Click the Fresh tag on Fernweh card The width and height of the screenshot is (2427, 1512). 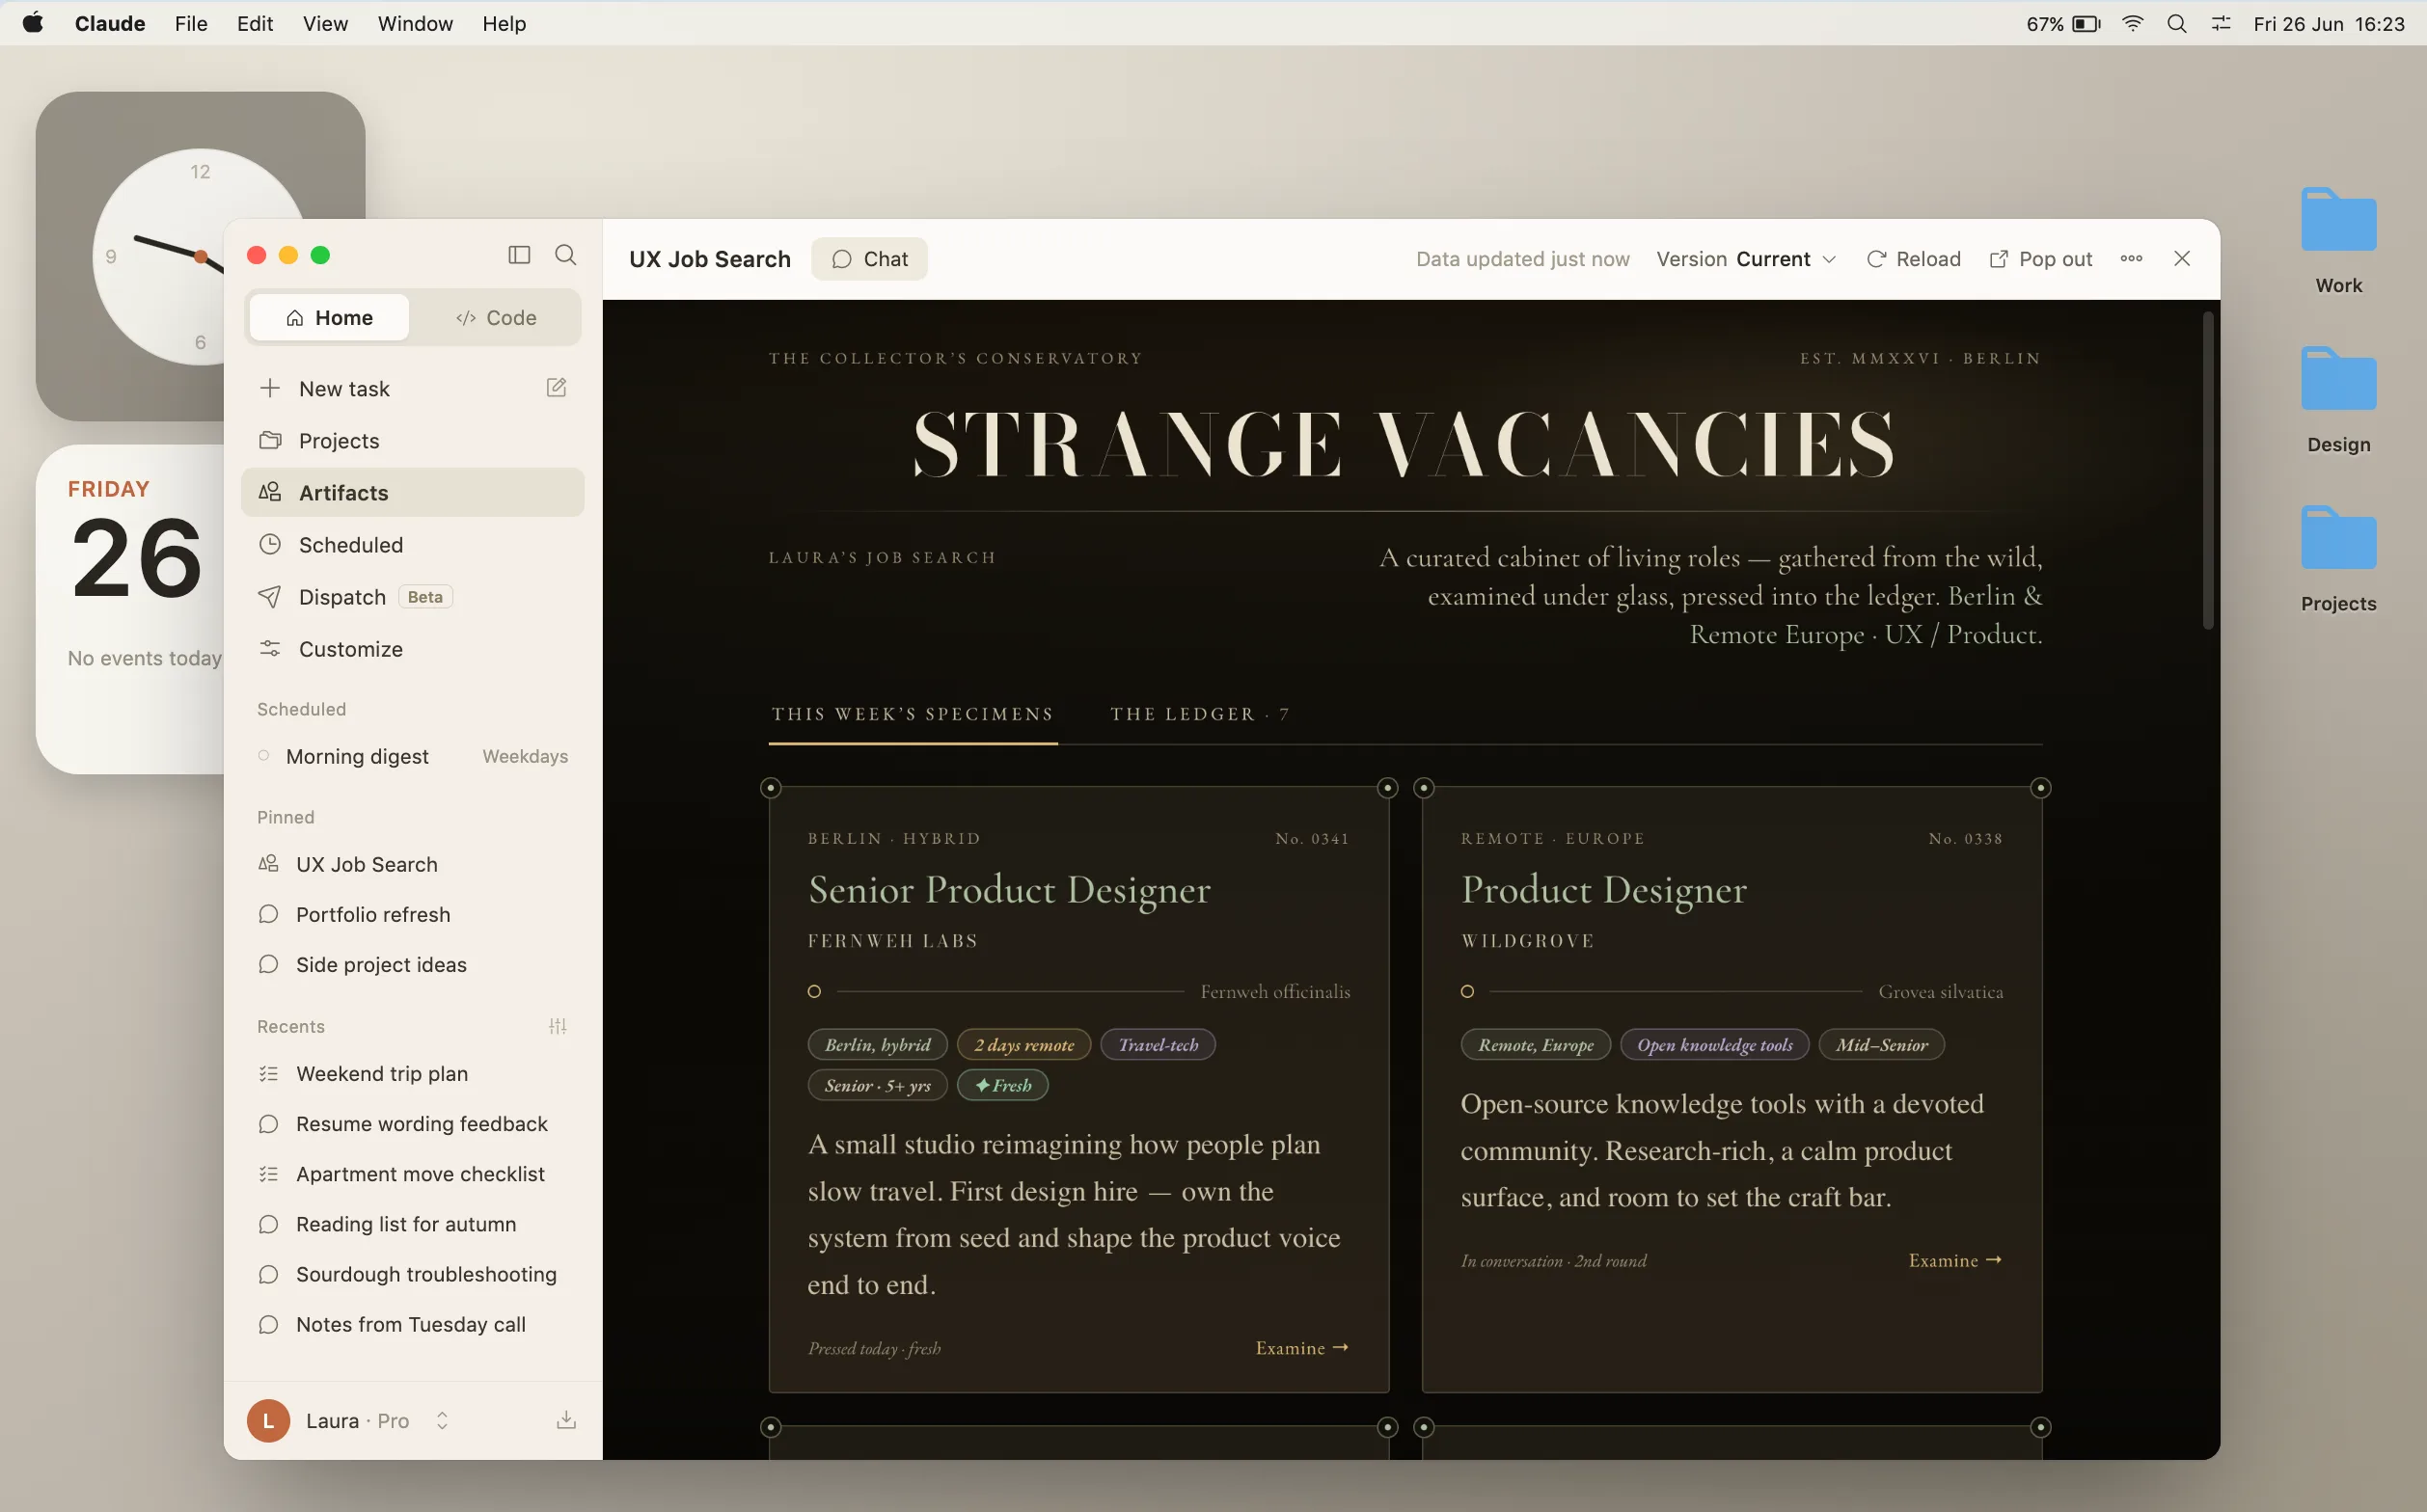point(1002,1085)
